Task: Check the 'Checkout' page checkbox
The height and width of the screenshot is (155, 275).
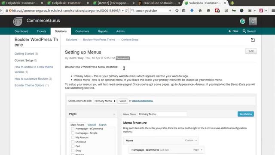Action: [x=73, y=142]
